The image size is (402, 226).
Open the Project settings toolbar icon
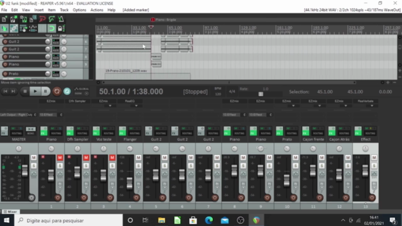pyautogui.click(x=33, y=19)
